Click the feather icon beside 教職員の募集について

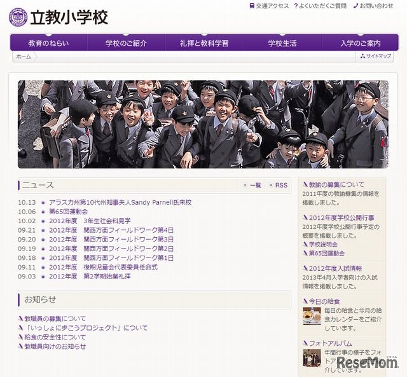(21, 319)
